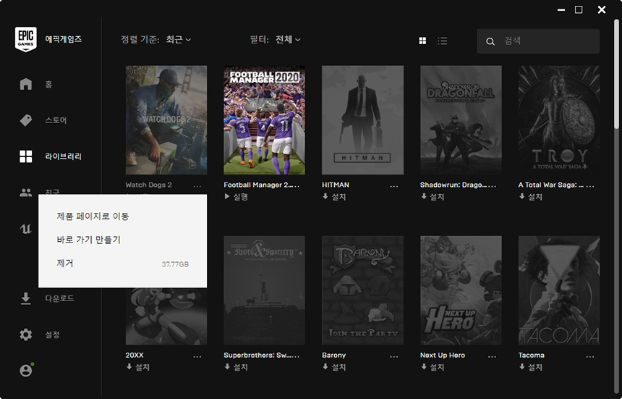
Task: Click the Next Up Hero title text
Action: (x=443, y=356)
